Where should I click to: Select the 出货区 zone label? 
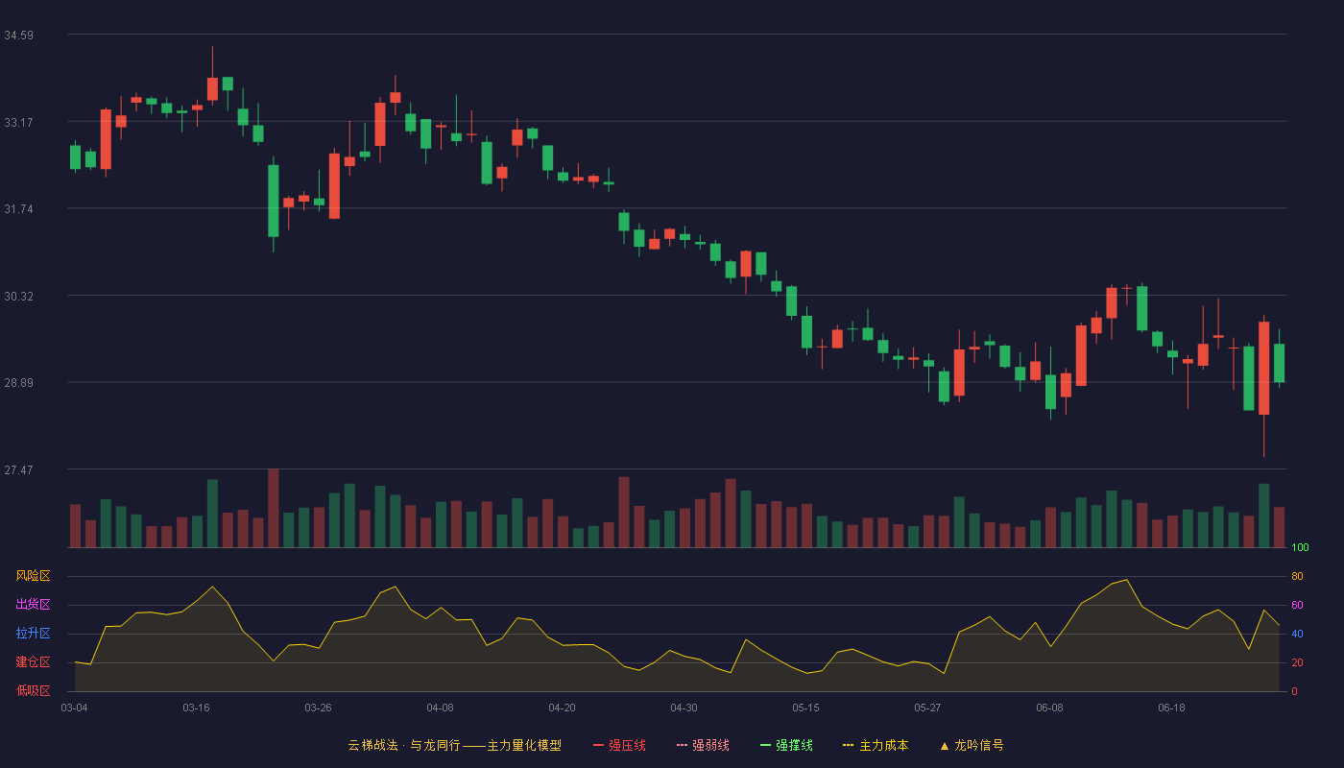(33, 605)
